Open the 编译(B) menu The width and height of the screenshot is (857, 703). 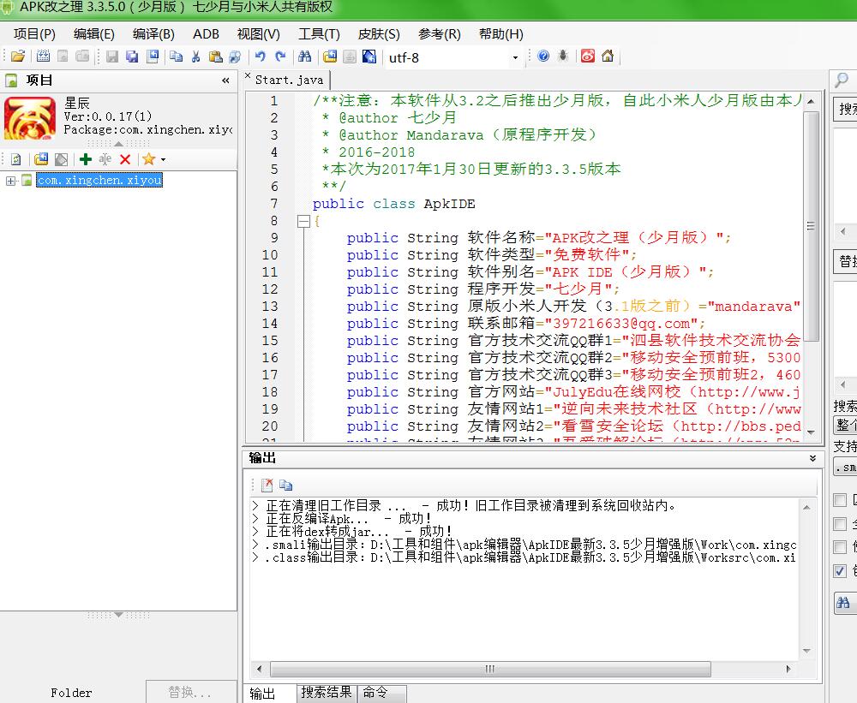pyautogui.click(x=153, y=34)
